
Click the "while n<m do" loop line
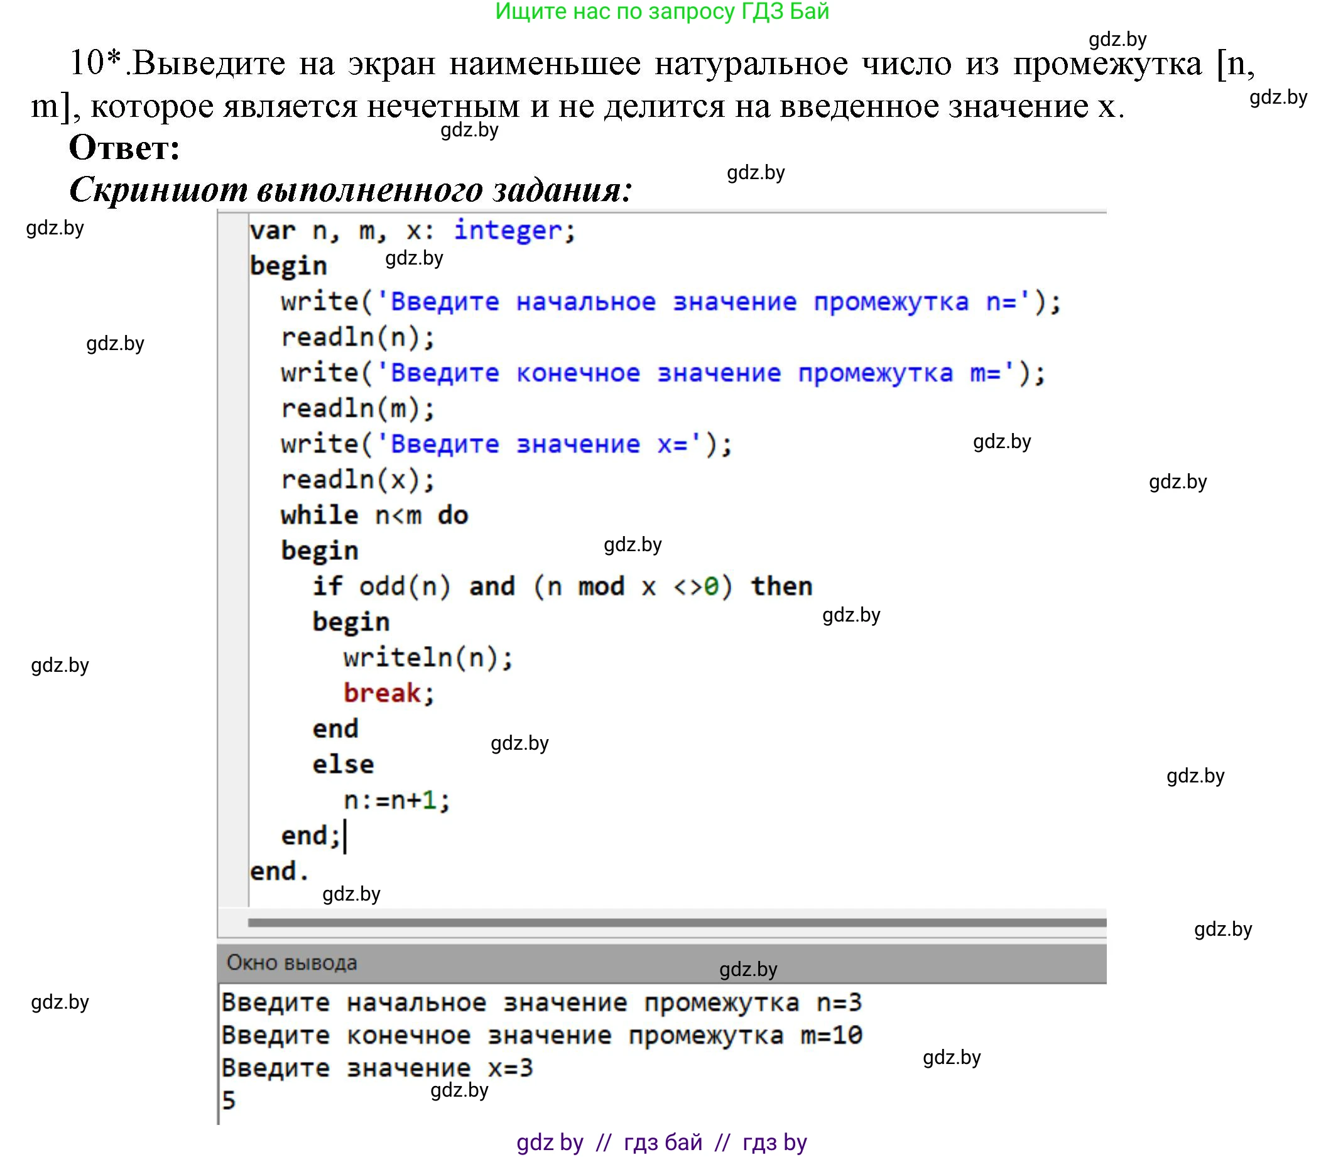pos(374,514)
